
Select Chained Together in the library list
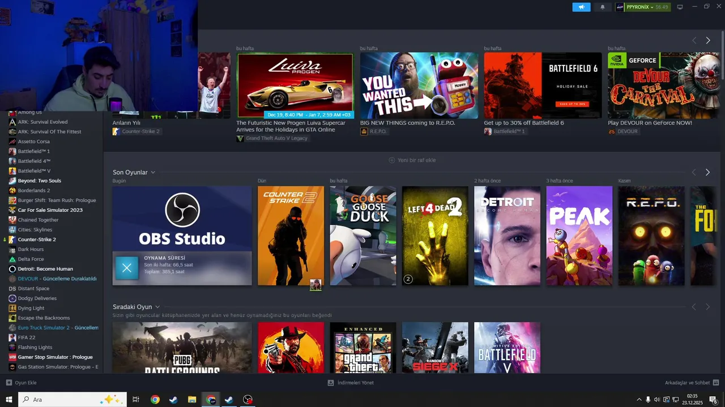(39, 220)
